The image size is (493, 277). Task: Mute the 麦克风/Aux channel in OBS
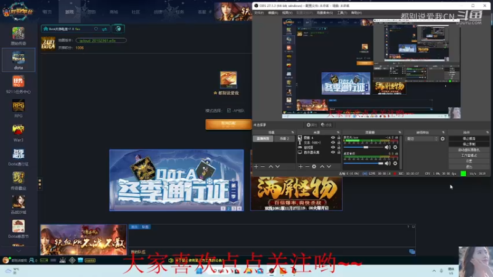pyautogui.click(x=388, y=147)
